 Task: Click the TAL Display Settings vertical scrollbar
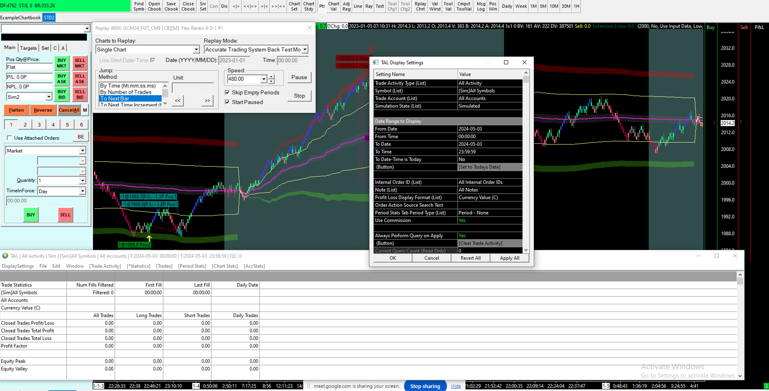pyautogui.click(x=526, y=161)
